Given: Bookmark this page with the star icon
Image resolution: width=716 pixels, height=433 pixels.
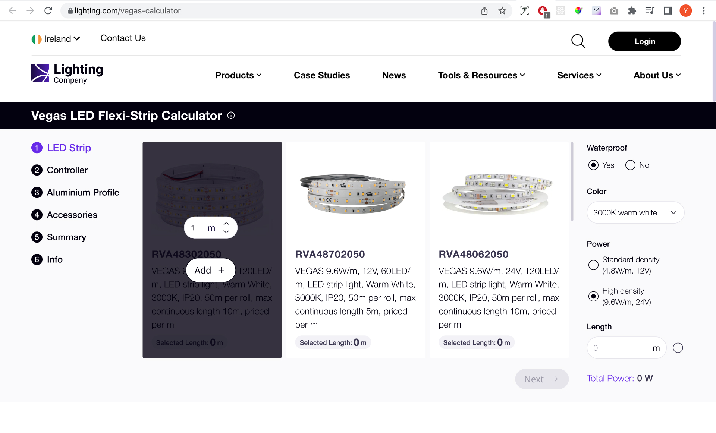Looking at the screenshot, I should point(502,11).
